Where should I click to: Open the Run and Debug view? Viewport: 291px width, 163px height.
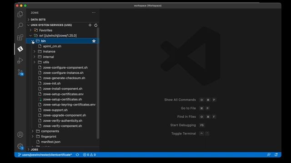tap(20, 60)
